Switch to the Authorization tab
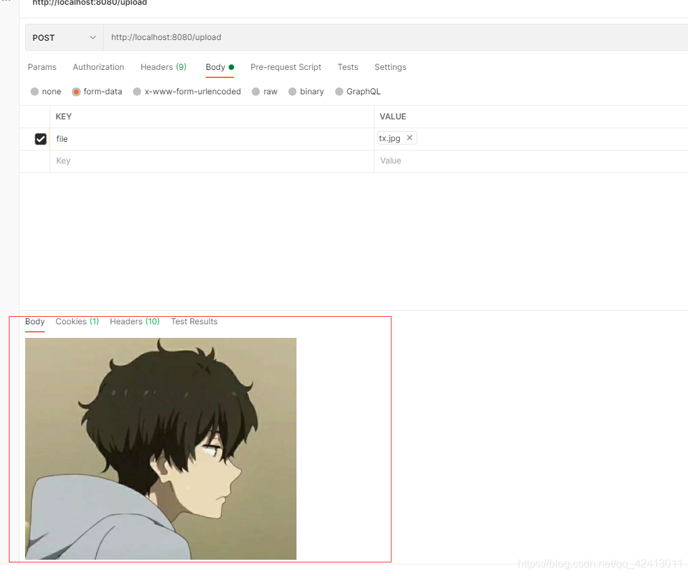Image resolution: width=688 pixels, height=576 pixels. pyautogui.click(x=98, y=67)
